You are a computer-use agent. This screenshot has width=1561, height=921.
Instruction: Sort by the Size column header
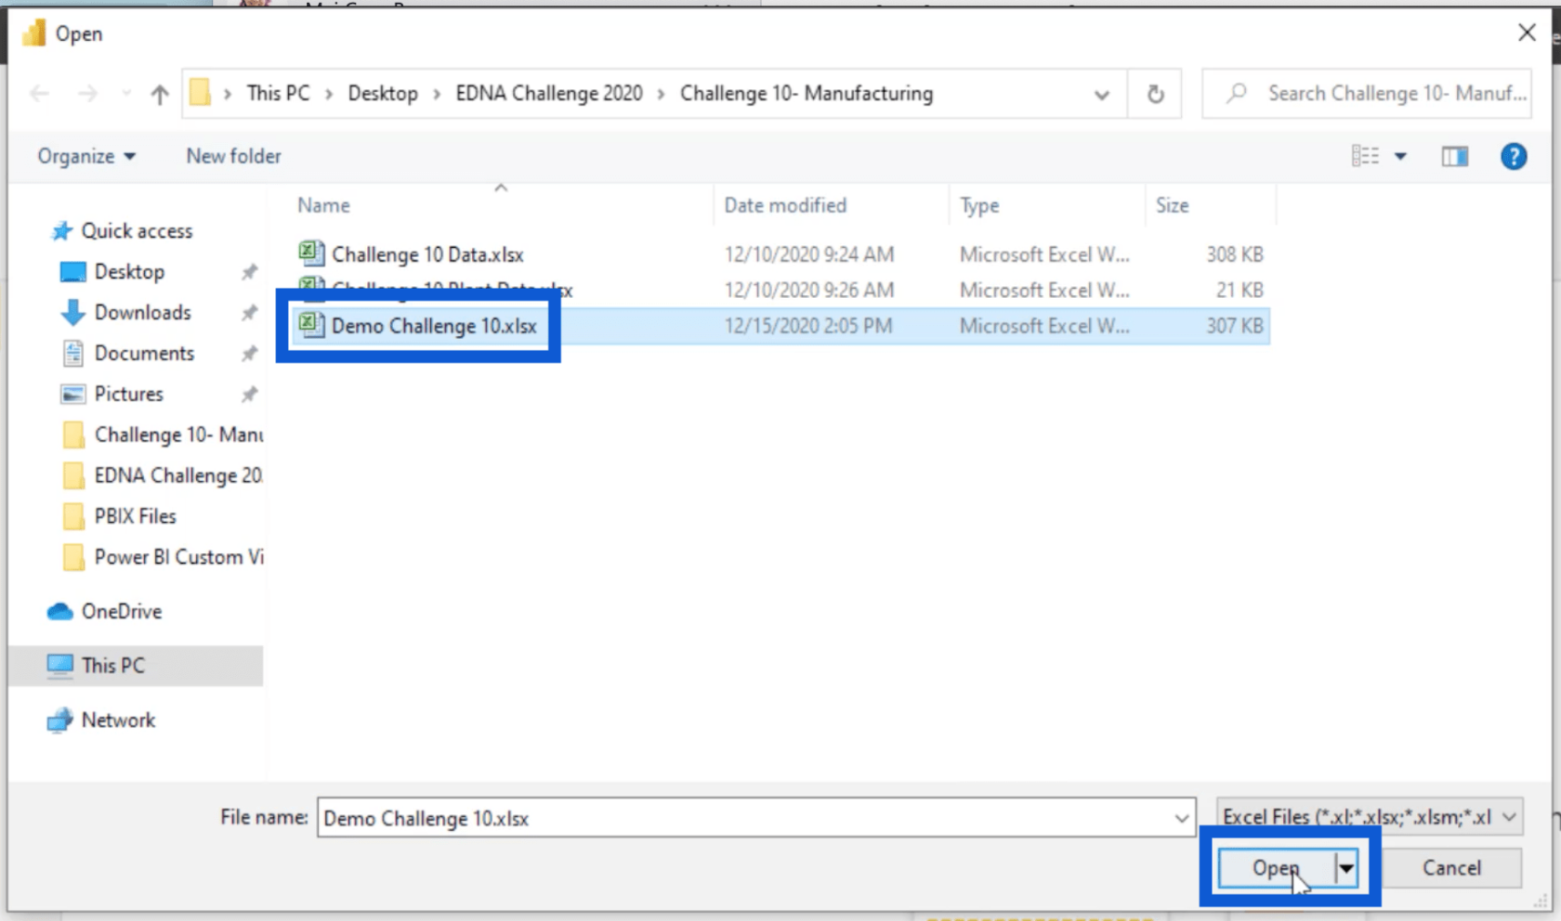pos(1172,205)
